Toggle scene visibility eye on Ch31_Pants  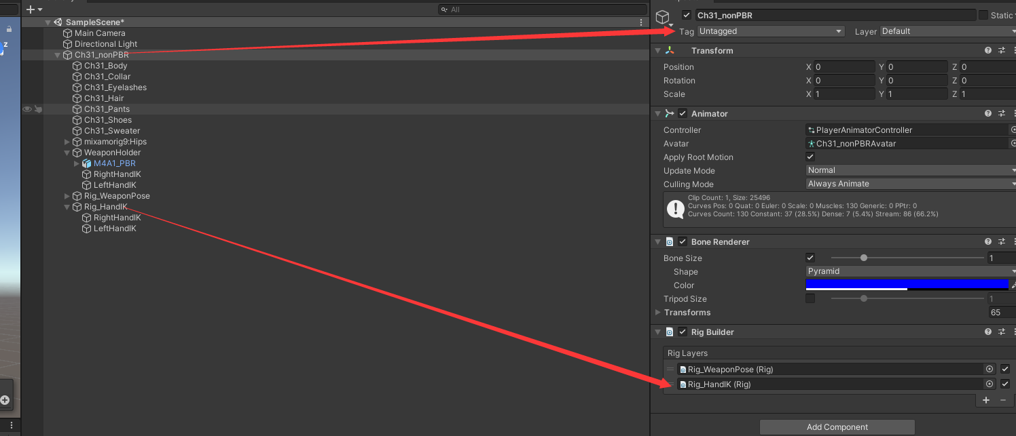(x=26, y=108)
